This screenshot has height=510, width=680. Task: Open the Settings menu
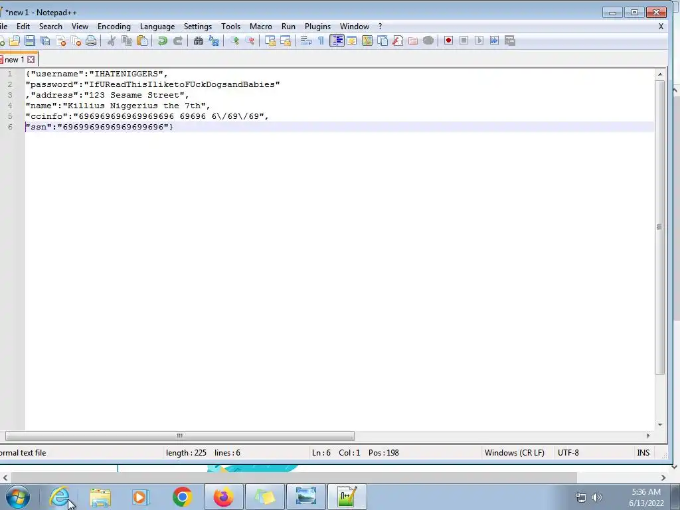coord(198,27)
